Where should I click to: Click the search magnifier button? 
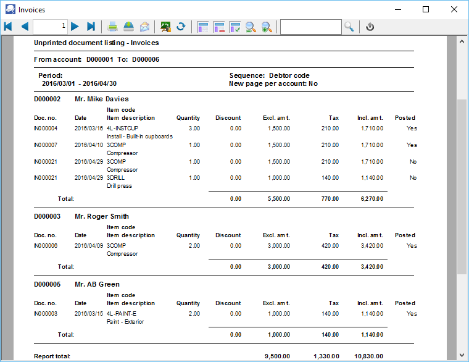coord(349,27)
